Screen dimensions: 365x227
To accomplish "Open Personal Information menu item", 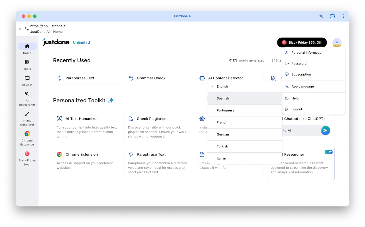I will tap(307, 53).
